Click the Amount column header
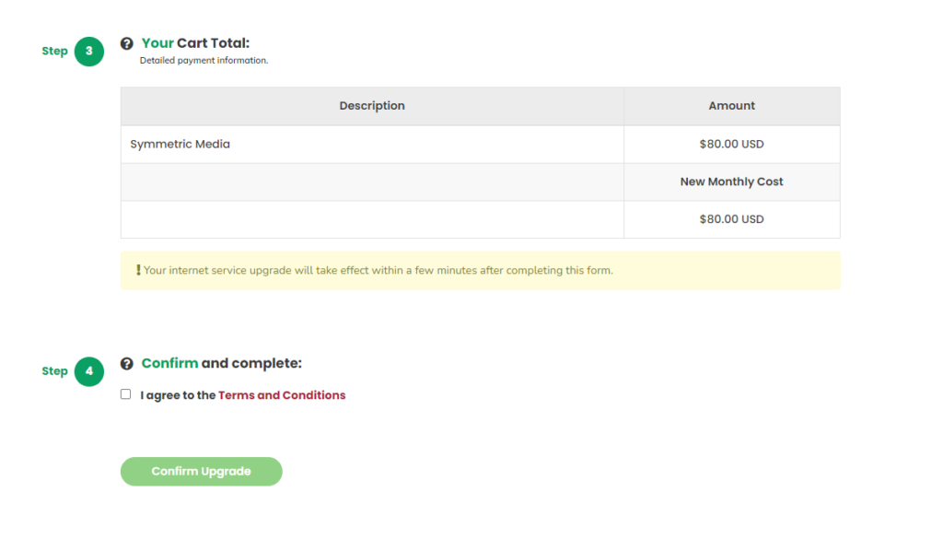The width and height of the screenshot is (943, 551). (x=732, y=106)
